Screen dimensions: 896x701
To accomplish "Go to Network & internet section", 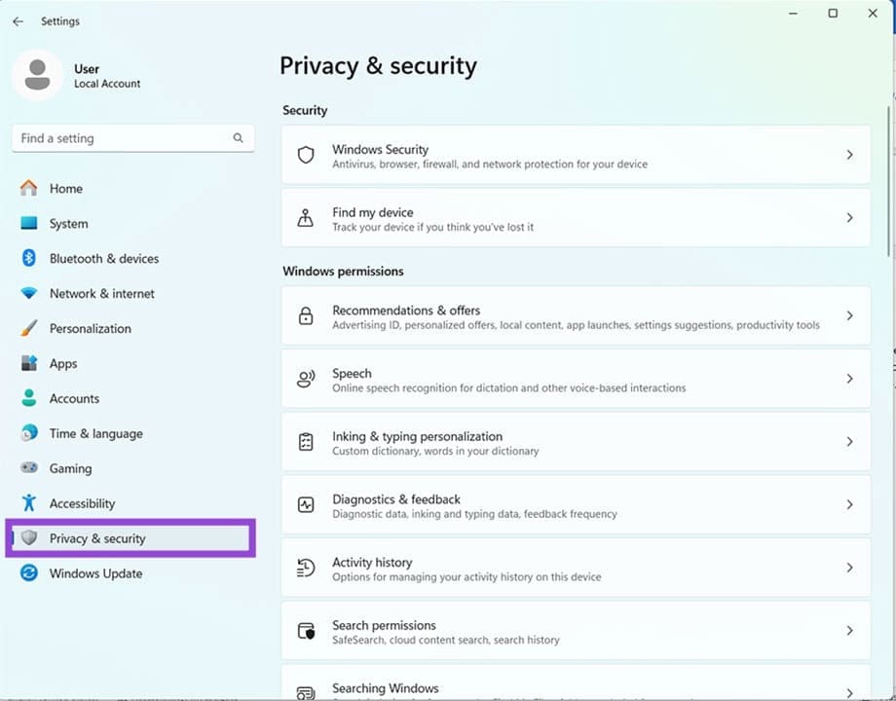I will click(101, 294).
